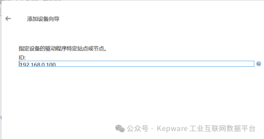Click the cut-off text in the top-left corner
The width and height of the screenshot is (264, 139).
pos(30,1)
